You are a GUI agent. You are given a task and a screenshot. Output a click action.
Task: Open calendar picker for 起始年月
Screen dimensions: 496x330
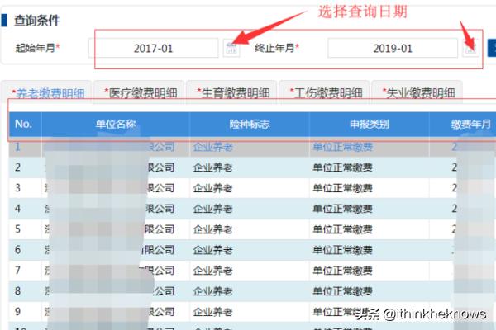click(231, 49)
